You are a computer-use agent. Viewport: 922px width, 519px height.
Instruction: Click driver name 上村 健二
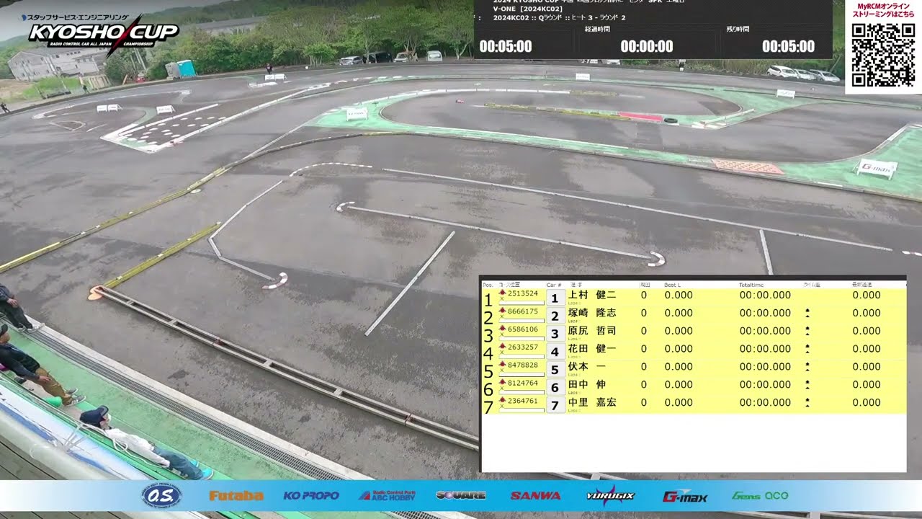coord(592,295)
